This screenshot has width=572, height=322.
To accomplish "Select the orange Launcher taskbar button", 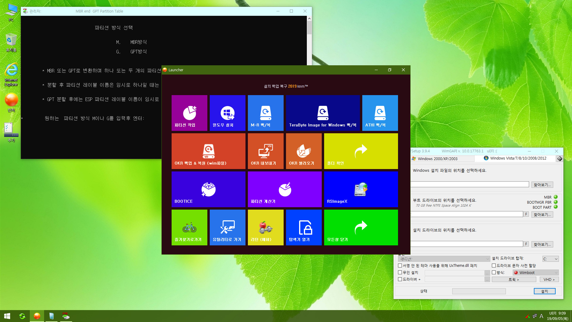I will 37,316.
